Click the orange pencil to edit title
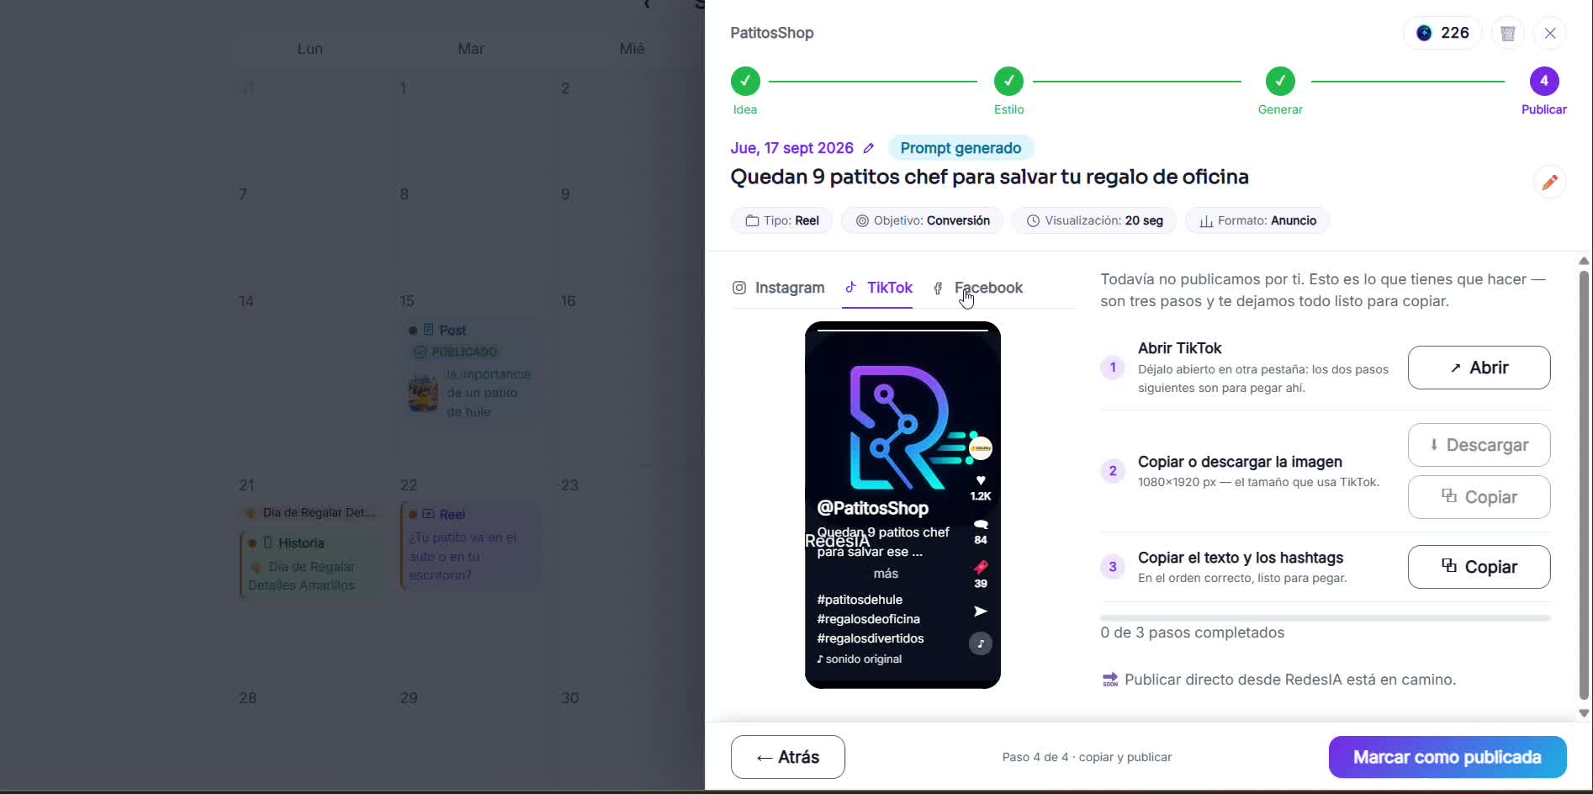1593x794 pixels. click(1550, 182)
